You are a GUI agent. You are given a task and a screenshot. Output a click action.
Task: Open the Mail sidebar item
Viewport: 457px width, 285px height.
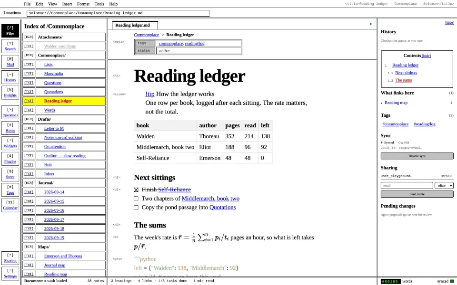pos(10,62)
